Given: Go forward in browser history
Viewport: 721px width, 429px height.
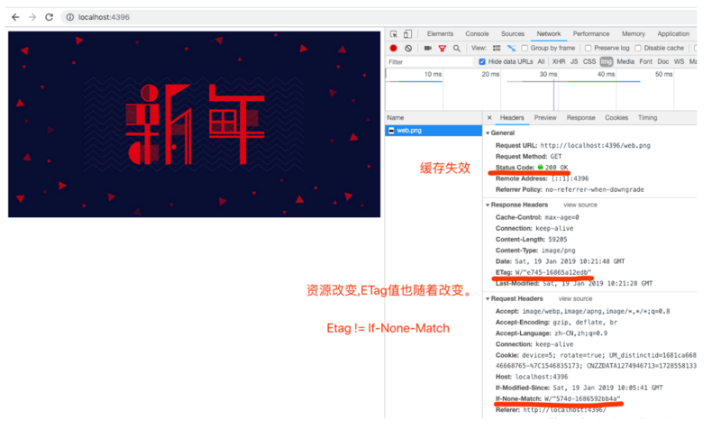Looking at the screenshot, I should pos(32,17).
